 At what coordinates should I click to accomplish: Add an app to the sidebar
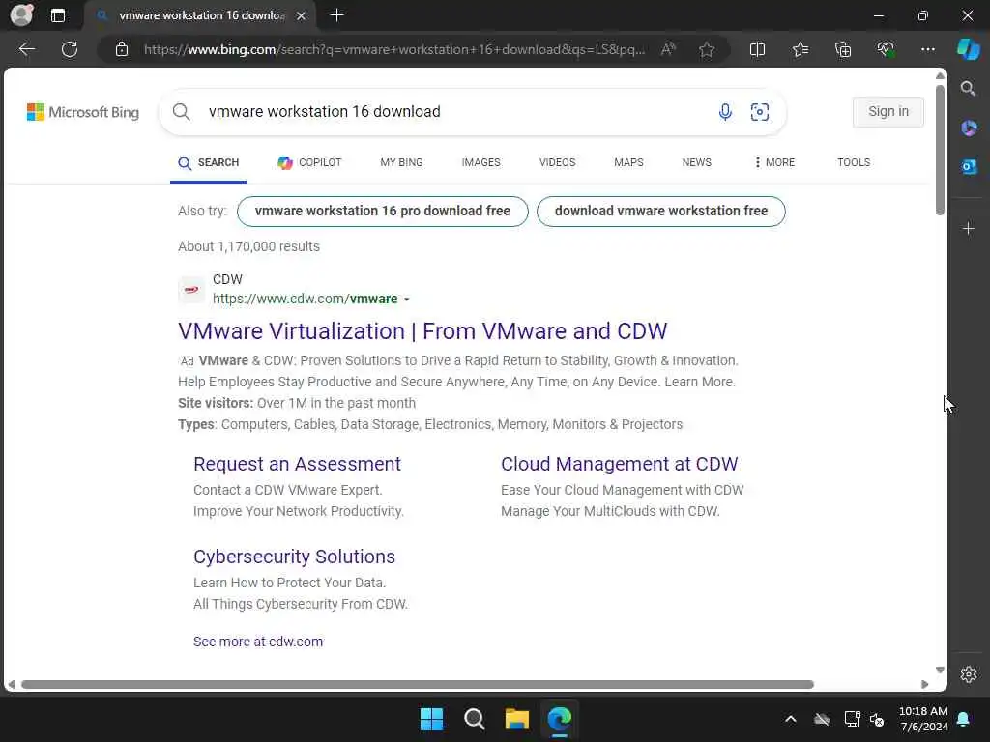pos(969,228)
